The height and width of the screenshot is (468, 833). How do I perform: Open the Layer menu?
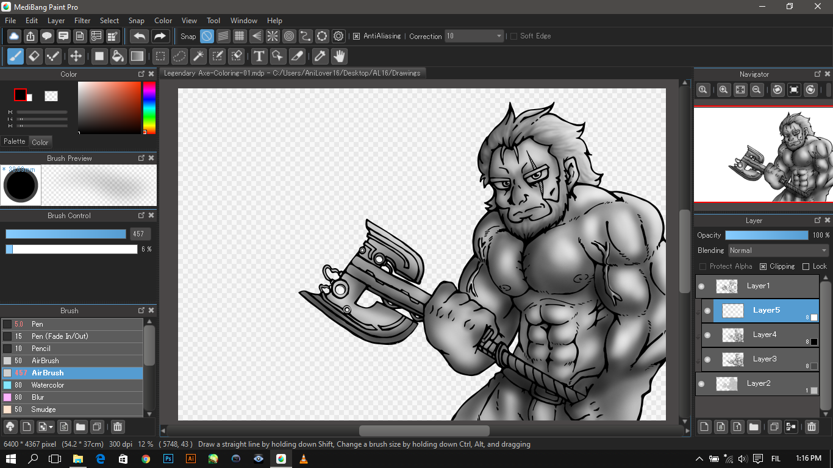pyautogui.click(x=56, y=21)
